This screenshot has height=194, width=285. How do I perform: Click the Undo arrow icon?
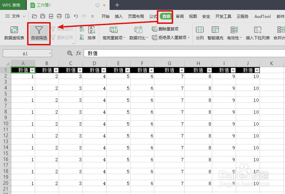(x=76, y=16)
